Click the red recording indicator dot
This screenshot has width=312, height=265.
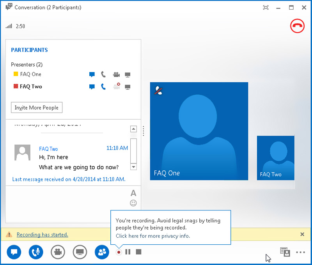[119, 252]
